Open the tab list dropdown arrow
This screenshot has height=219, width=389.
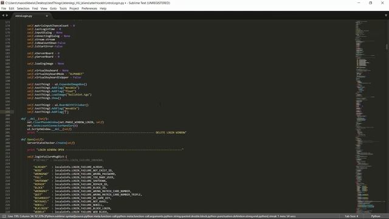[386, 16]
